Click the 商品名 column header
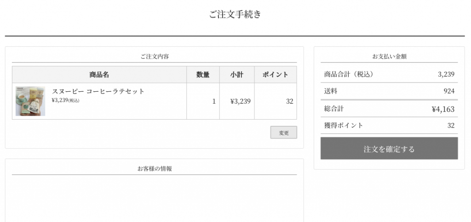Viewport: 471px width, 222px height. click(99, 75)
